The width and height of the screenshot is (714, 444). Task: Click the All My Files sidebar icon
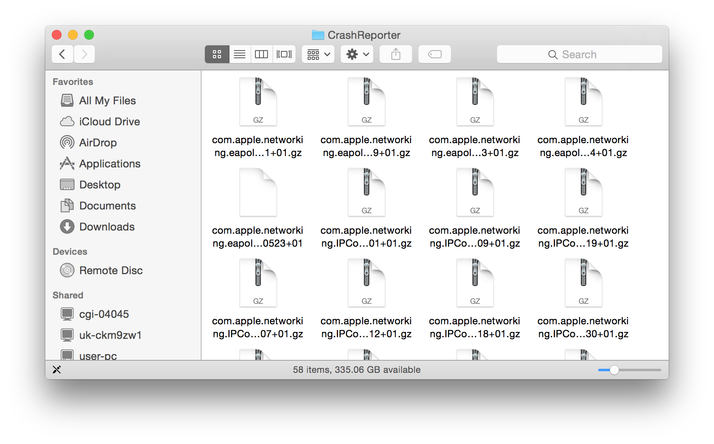click(x=67, y=100)
